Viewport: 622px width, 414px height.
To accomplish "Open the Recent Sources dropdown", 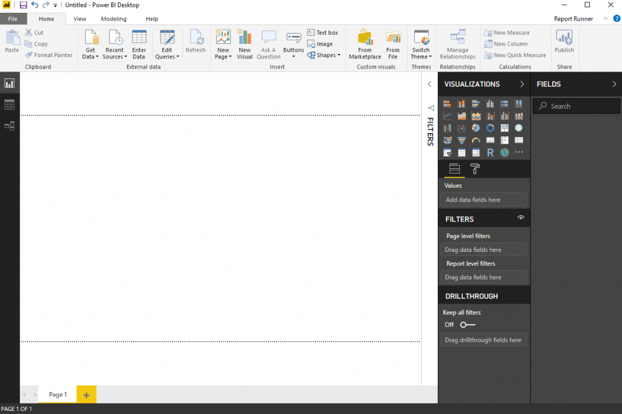I will (115, 45).
